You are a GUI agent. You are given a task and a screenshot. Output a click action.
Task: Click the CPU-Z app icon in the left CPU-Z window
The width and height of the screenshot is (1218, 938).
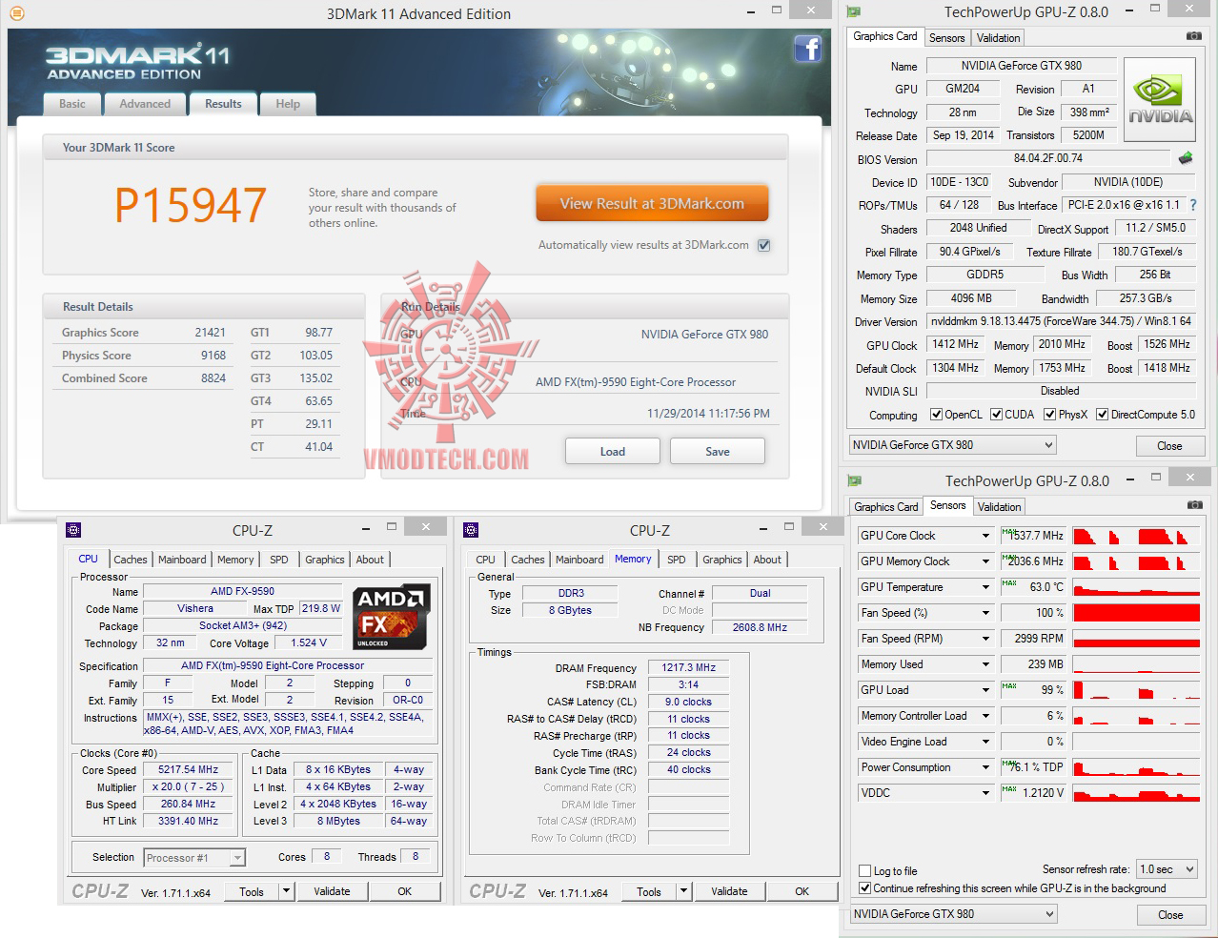(73, 530)
